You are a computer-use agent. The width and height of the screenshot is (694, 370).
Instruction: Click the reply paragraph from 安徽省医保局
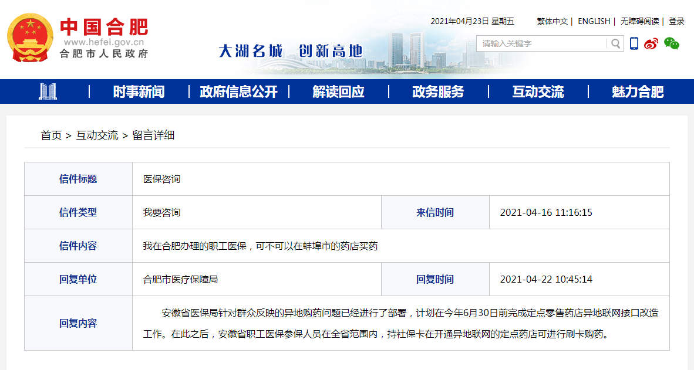click(x=400, y=324)
